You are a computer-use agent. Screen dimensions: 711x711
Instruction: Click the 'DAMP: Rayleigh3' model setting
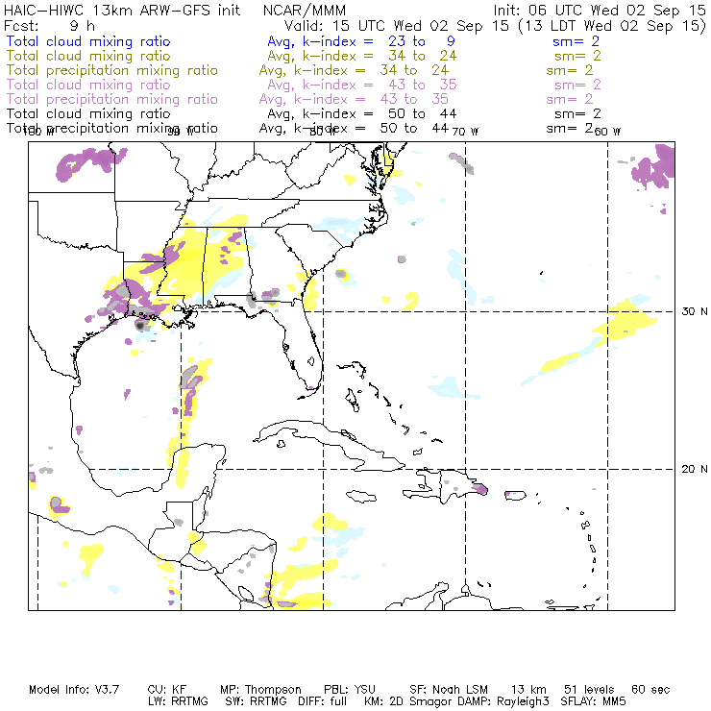pos(503,701)
